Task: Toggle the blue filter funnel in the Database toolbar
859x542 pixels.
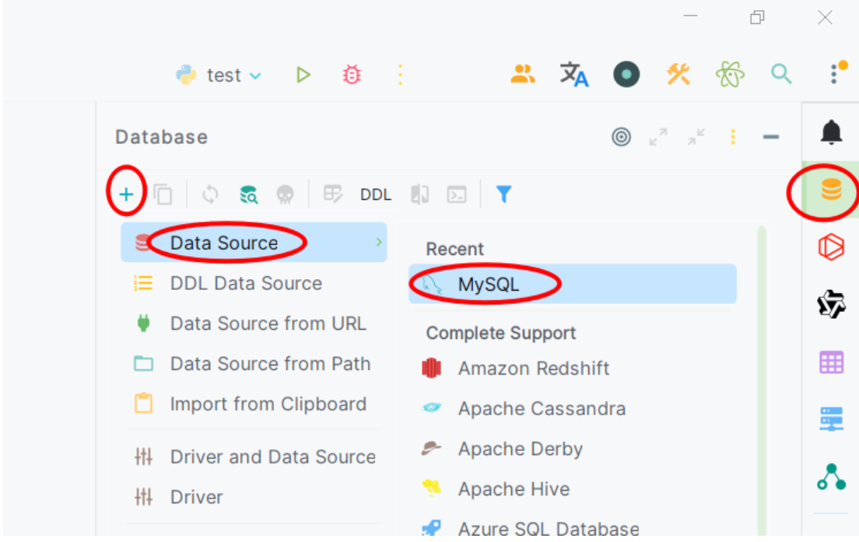Action: (x=503, y=194)
